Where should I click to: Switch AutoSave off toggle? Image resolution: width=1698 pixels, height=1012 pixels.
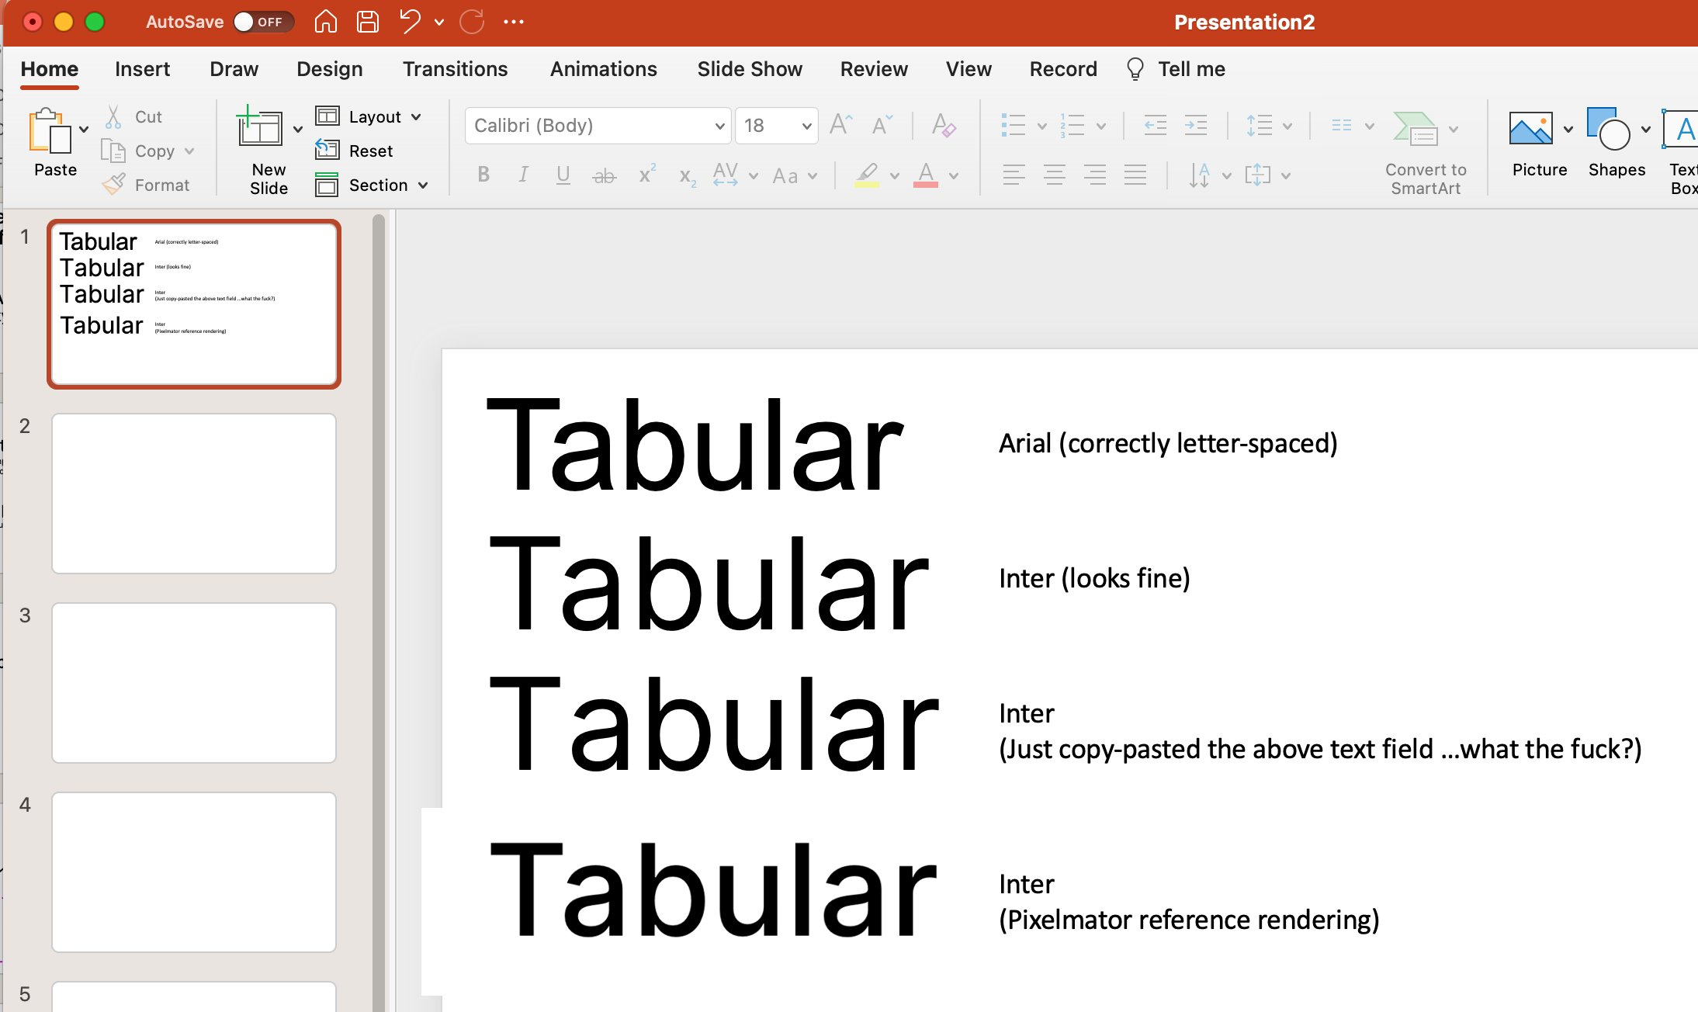[x=263, y=22]
